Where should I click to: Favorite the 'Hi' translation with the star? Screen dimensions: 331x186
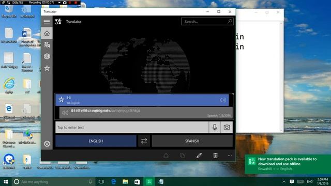click(61, 100)
